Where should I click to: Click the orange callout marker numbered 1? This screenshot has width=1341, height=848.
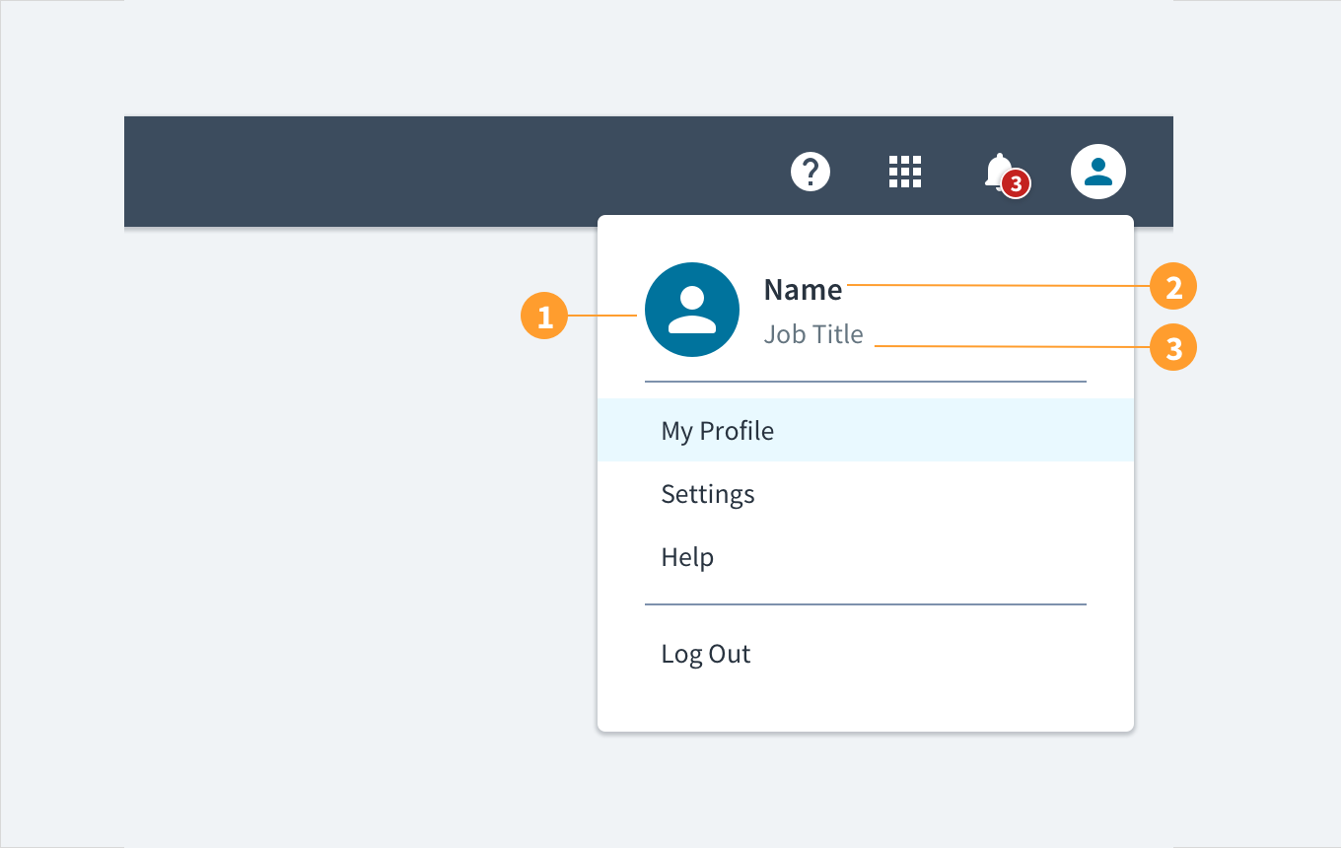click(543, 316)
